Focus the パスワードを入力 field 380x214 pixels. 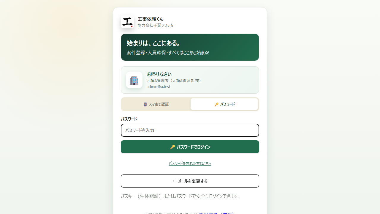(x=190, y=130)
